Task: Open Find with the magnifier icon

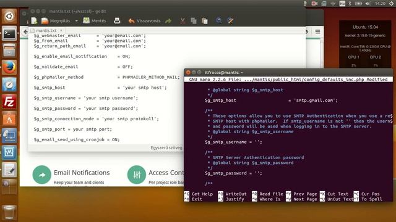Action: [x=218, y=20]
